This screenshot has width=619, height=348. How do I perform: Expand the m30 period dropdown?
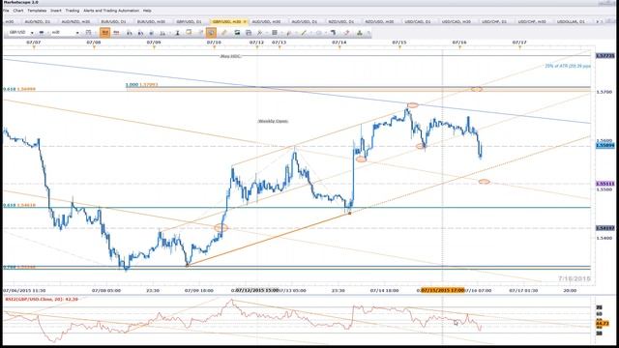77,33
